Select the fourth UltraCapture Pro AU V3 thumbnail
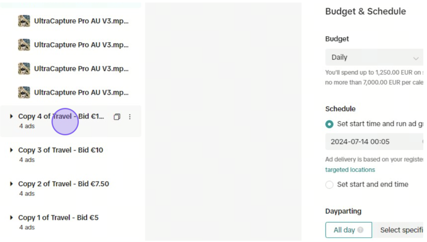 [24, 92]
